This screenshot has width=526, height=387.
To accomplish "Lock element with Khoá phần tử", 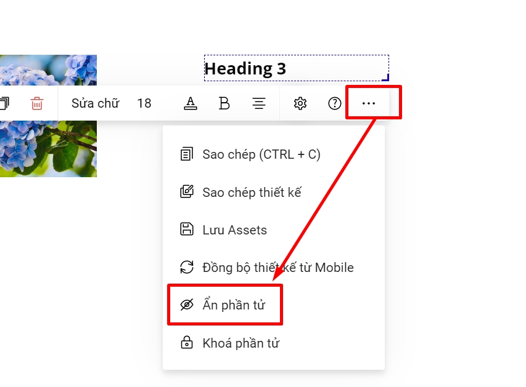I will pyautogui.click(x=240, y=343).
